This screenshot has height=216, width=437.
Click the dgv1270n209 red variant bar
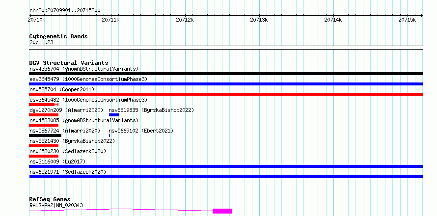[44, 115]
